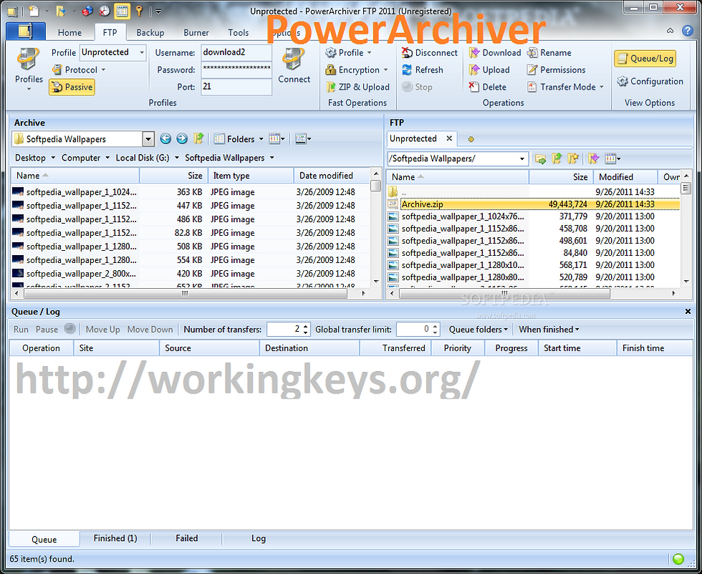Refresh the FTP listing

point(423,70)
